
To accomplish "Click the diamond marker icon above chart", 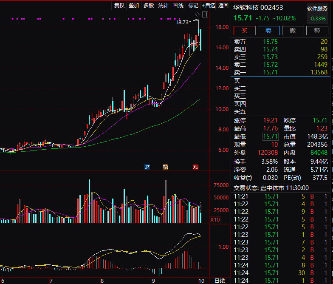I will click(197, 15).
